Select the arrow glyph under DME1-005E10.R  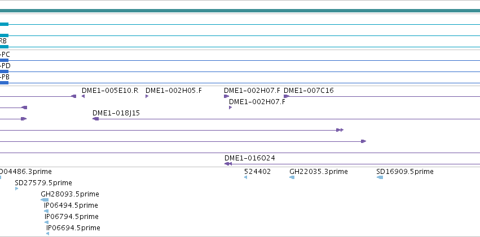click(x=83, y=96)
